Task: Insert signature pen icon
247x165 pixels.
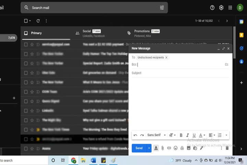Action: tap(201, 148)
